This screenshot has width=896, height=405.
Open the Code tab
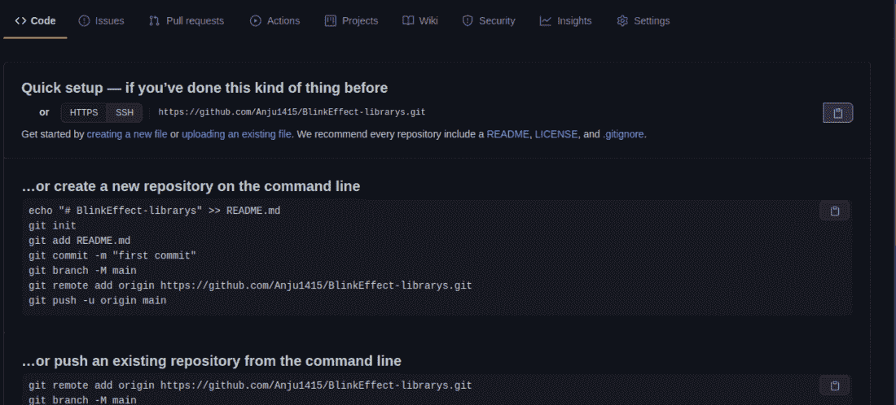(x=35, y=21)
